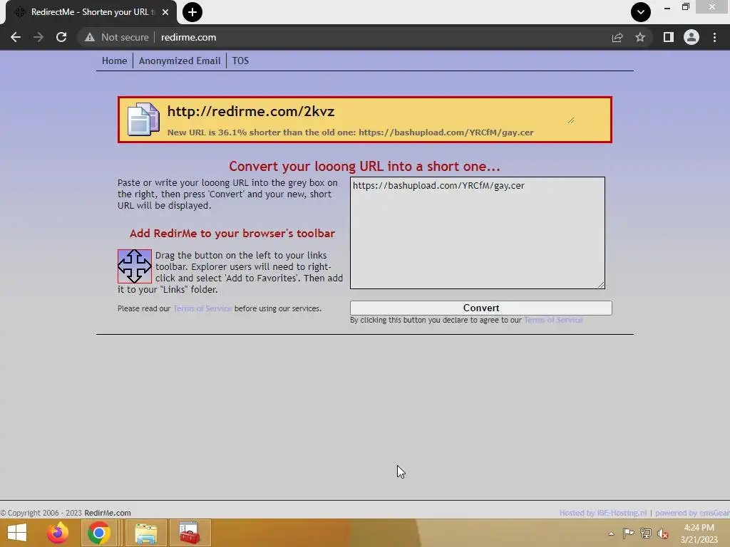This screenshot has width=730, height=547.
Task: Open the Home navigation link
Action: (115, 61)
